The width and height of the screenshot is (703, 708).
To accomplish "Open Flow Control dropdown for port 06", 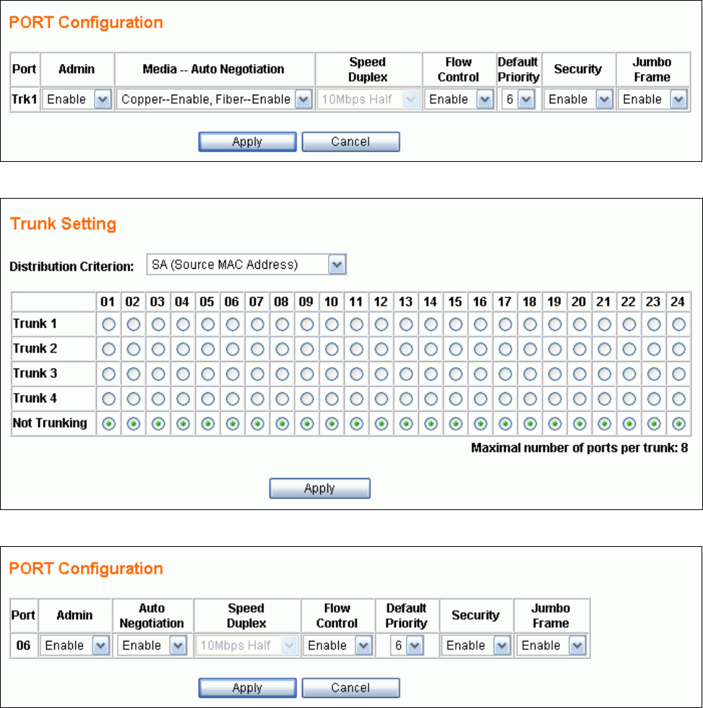I will click(338, 646).
